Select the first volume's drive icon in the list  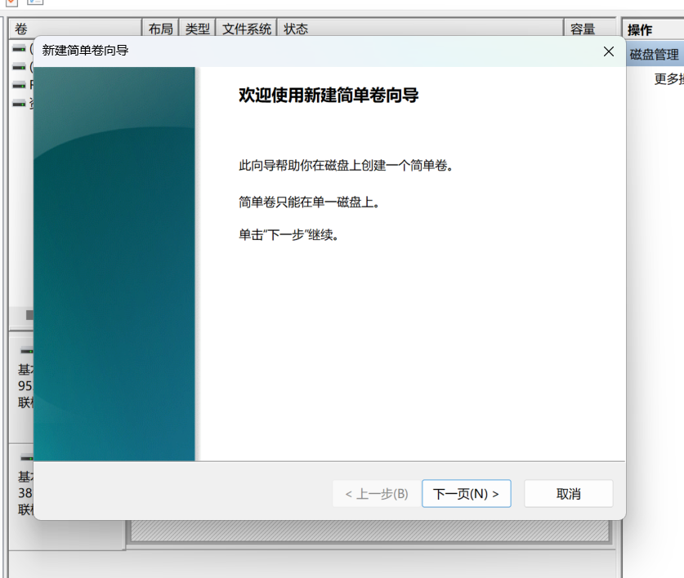pos(20,49)
